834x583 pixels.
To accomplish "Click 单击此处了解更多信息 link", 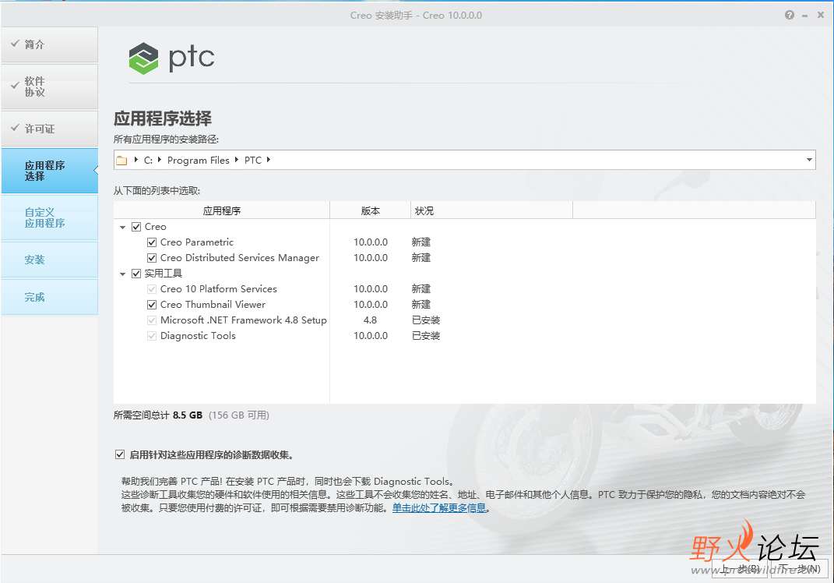I will click(x=439, y=508).
